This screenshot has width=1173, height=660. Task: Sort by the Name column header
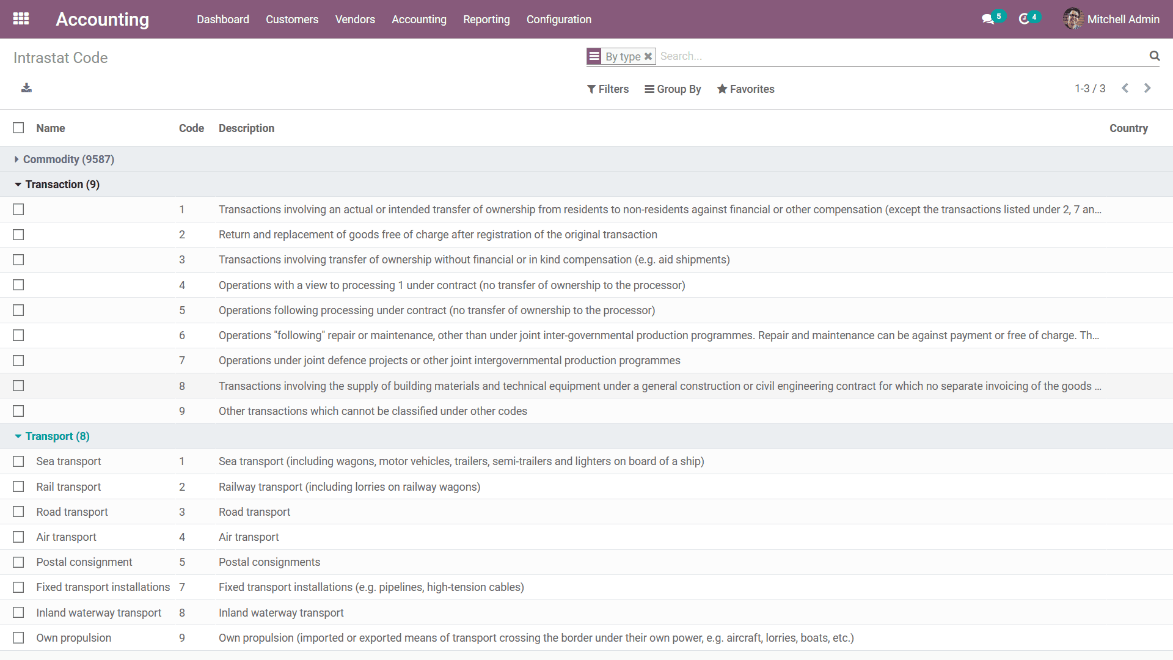pyautogui.click(x=51, y=128)
